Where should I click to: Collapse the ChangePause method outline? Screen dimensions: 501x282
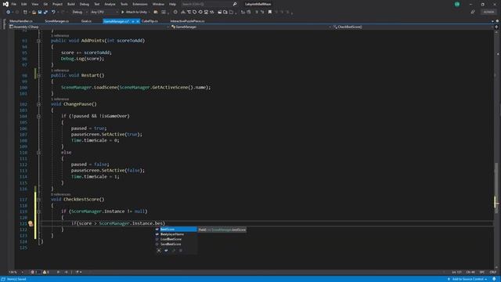[x=38, y=104]
